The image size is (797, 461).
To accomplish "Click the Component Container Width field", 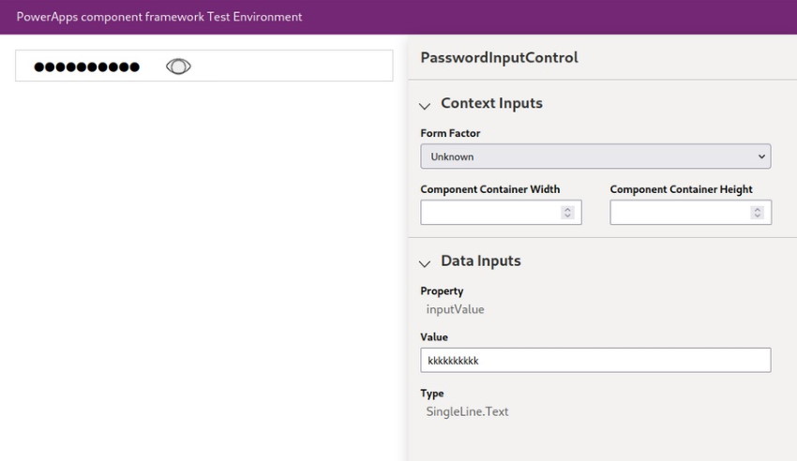I will coord(501,212).
